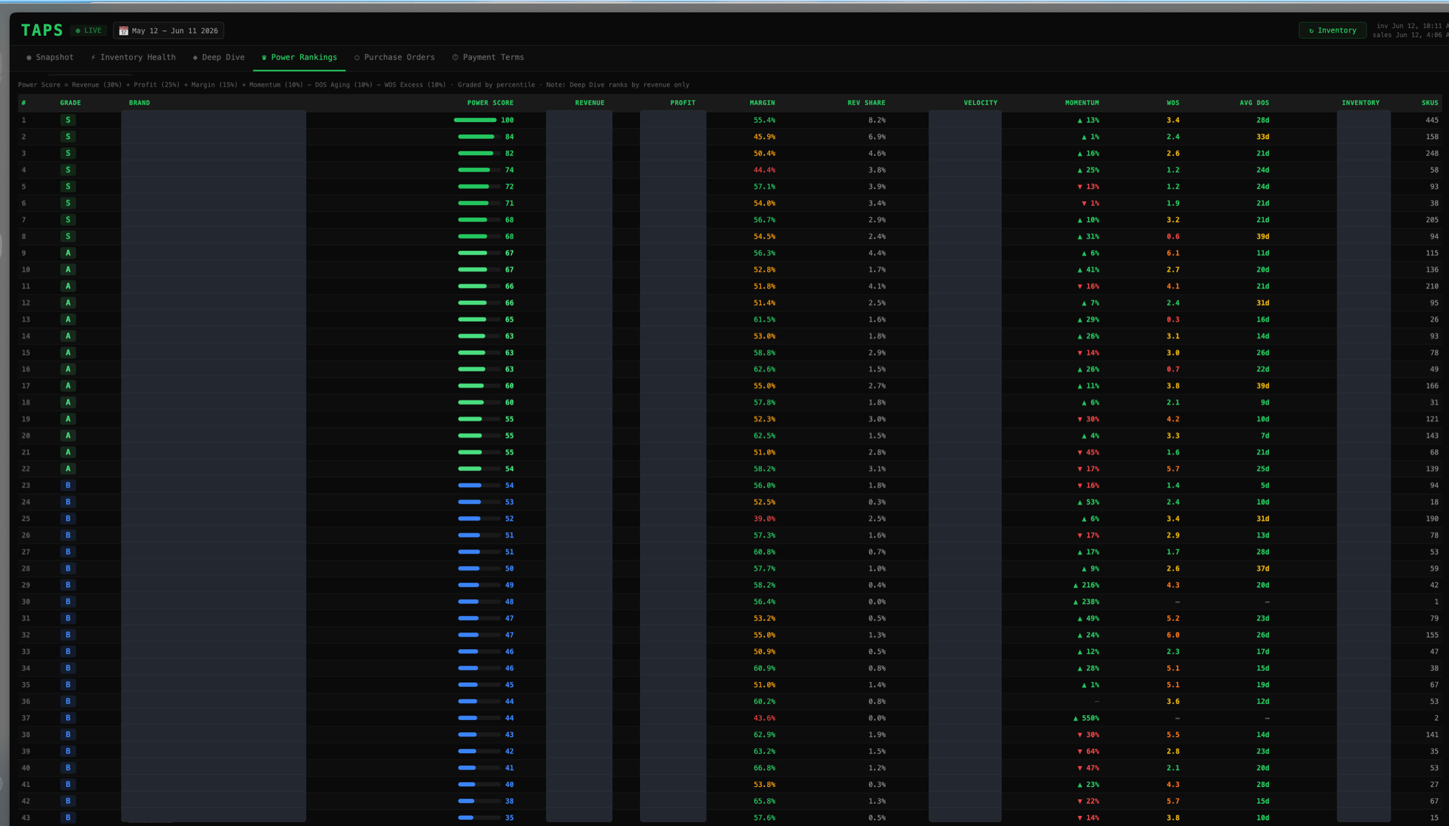Viewport: 1449px width, 826px height.
Task: Click the Inventory refresh button
Action: tap(1332, 31)
